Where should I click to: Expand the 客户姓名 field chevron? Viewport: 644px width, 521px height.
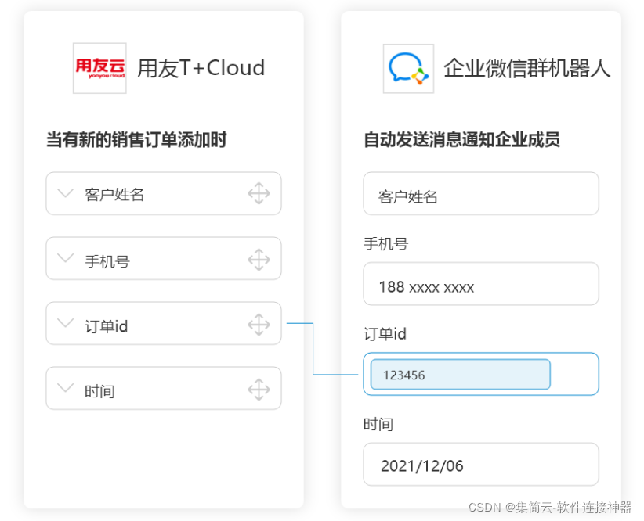tap(65, 192)
